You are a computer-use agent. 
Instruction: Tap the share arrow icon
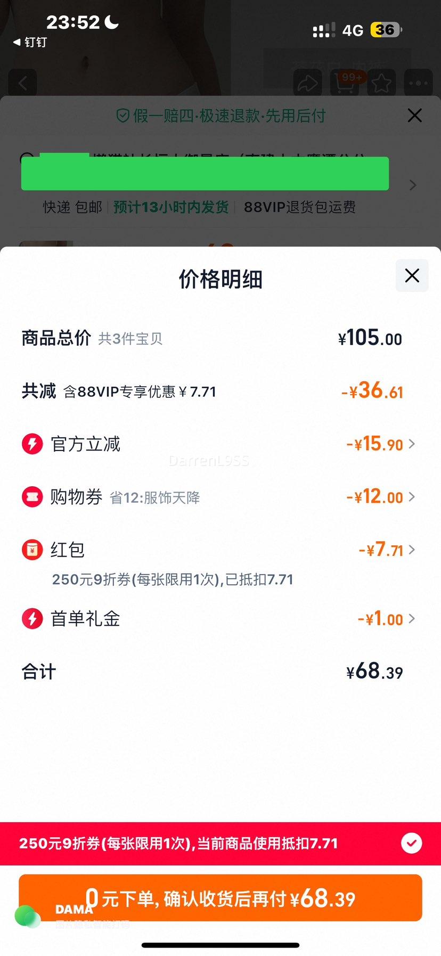pos(307,83)
